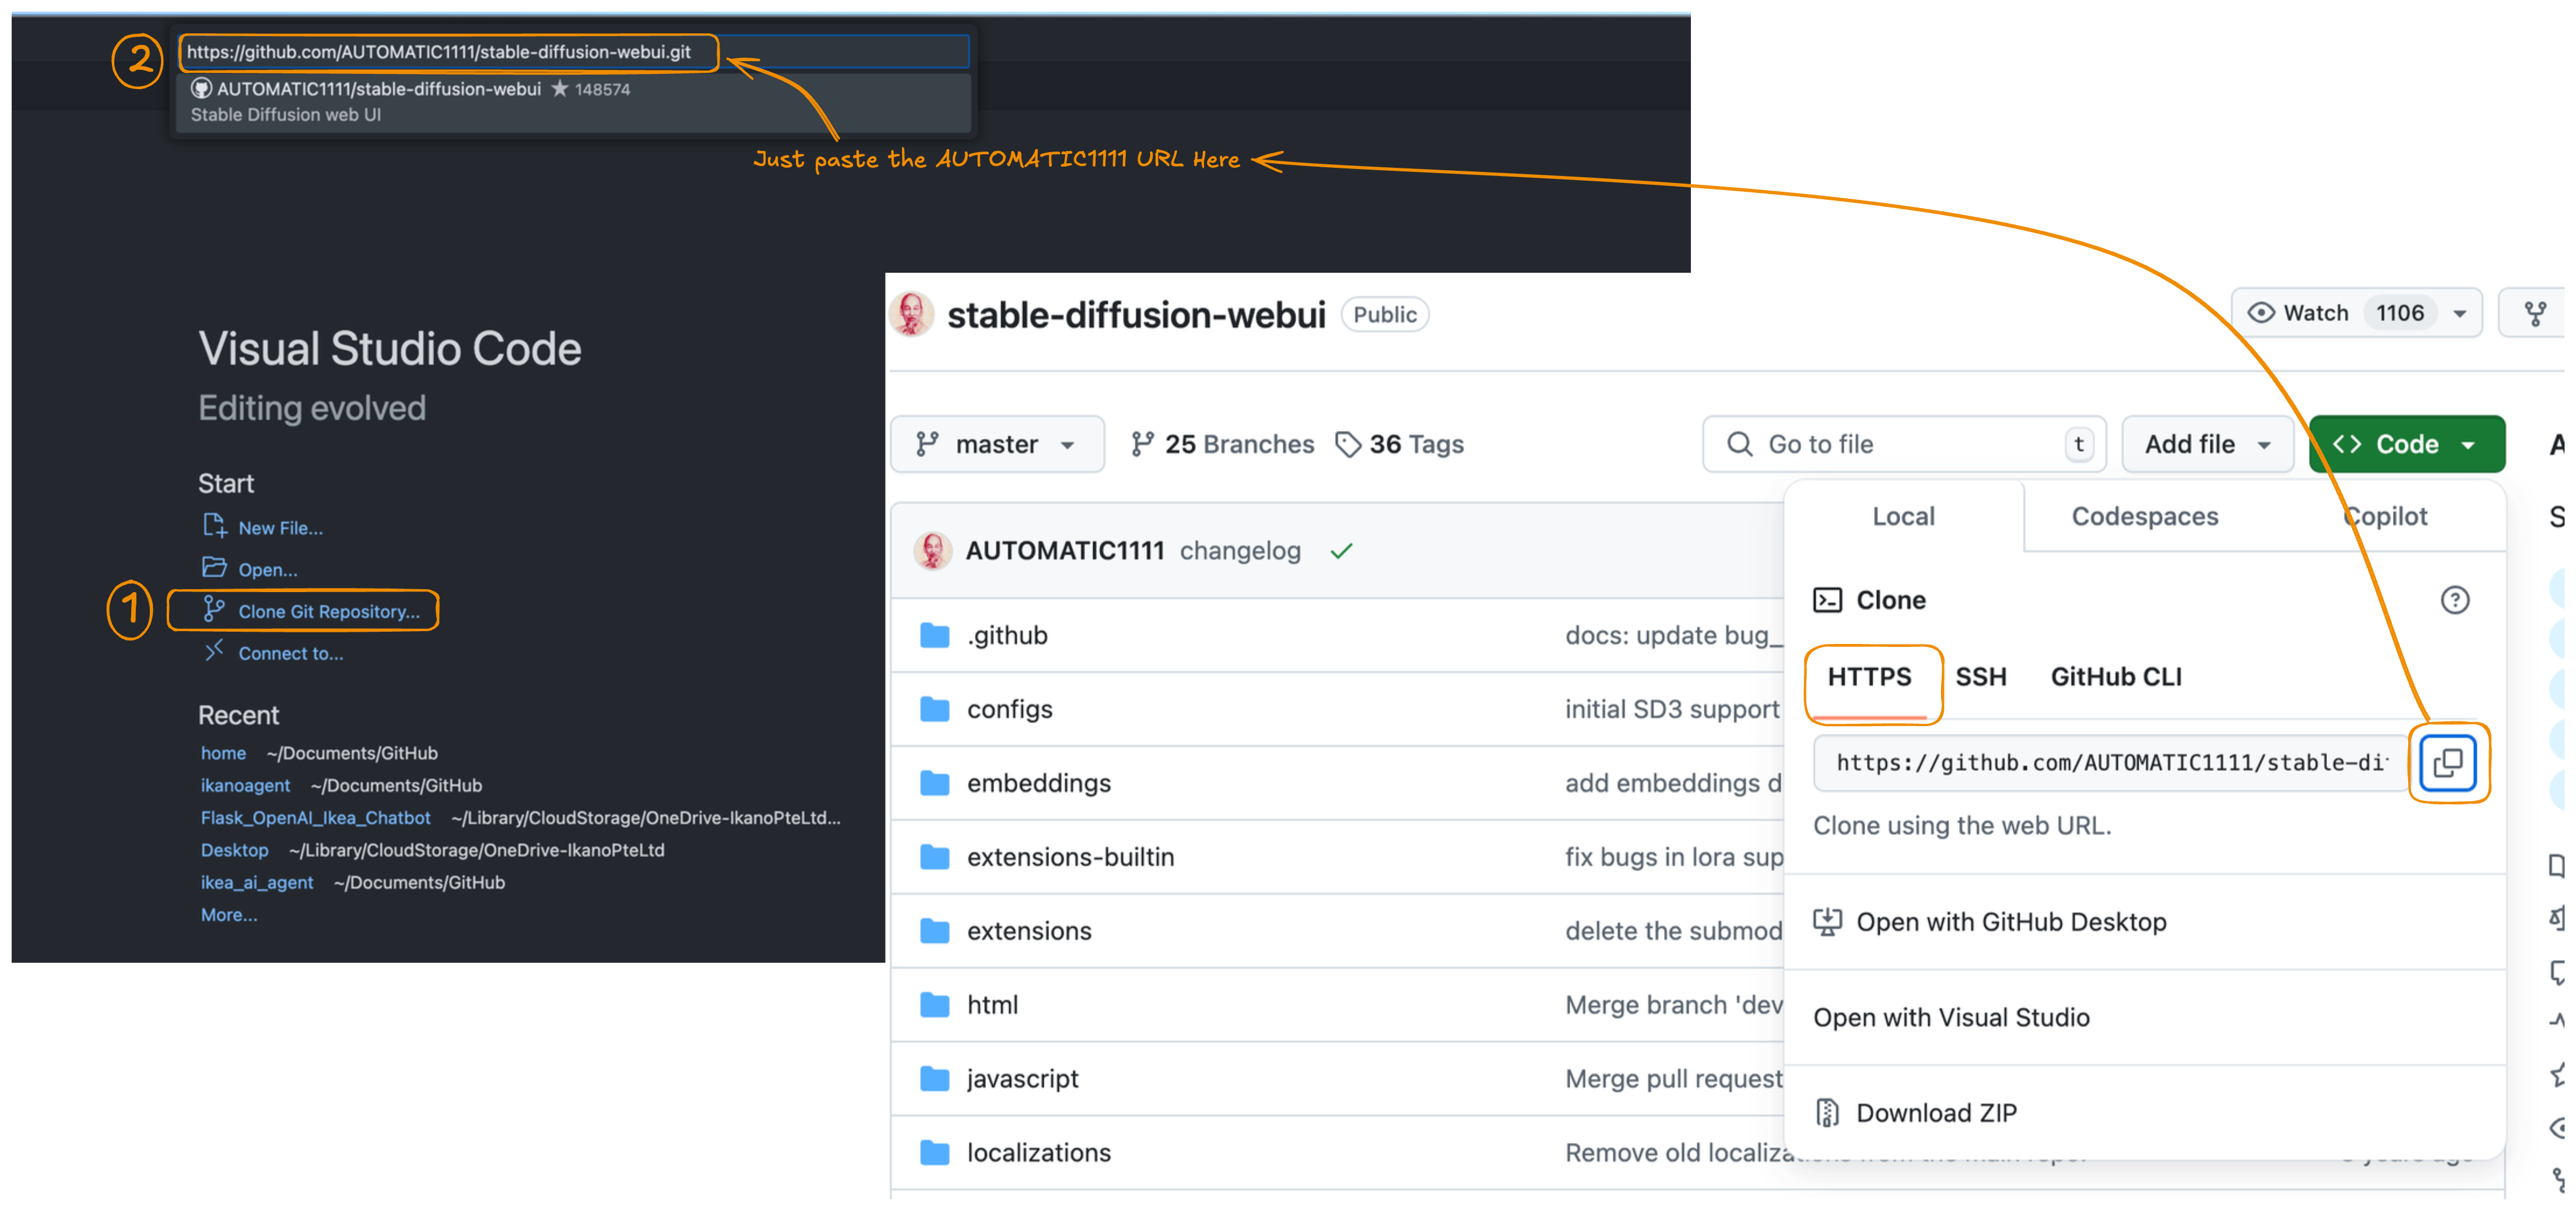Screen dimensions: 2576x1211
Task: Click the magnifier icon in Go to file
Action: [1739, 443]
